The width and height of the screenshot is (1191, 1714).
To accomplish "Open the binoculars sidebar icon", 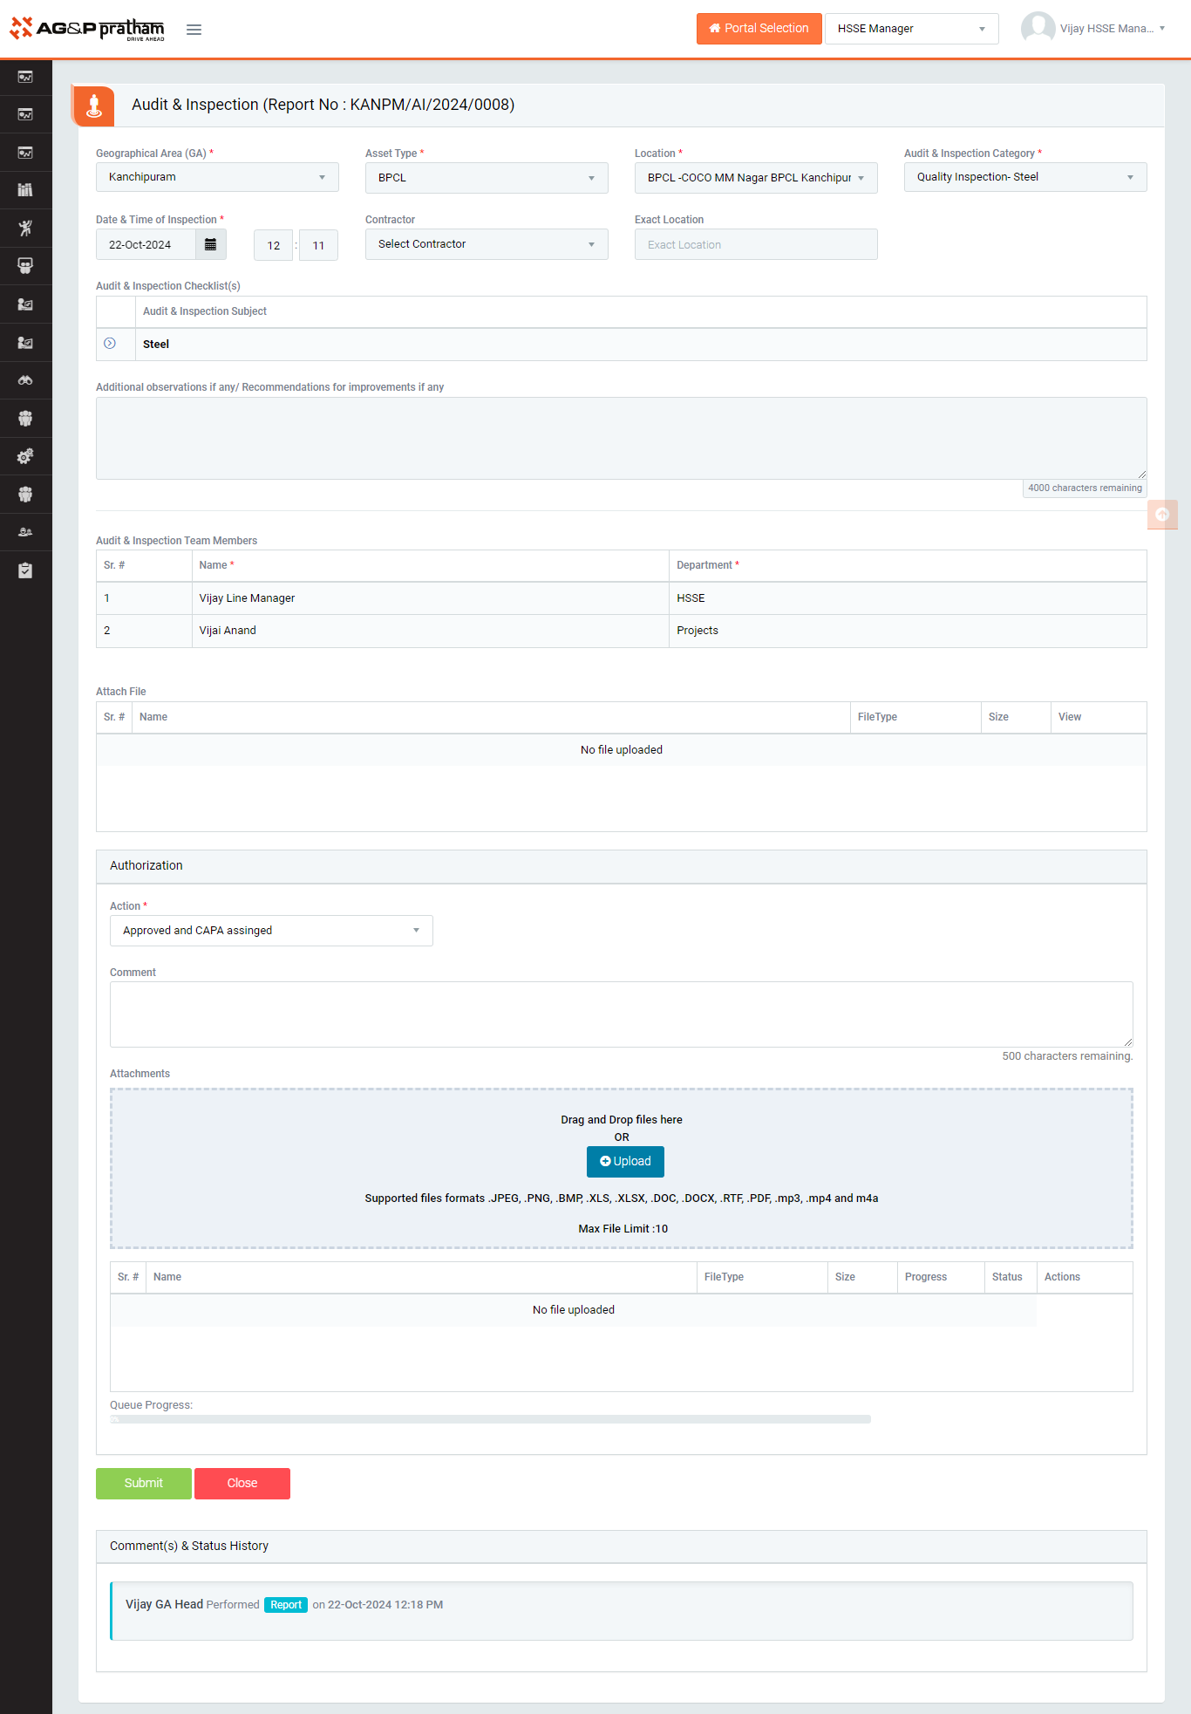I will pos(25,380).
